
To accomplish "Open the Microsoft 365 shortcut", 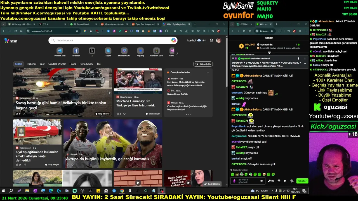I will [x=124, y=52].
